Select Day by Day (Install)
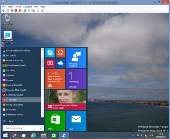 22,105
